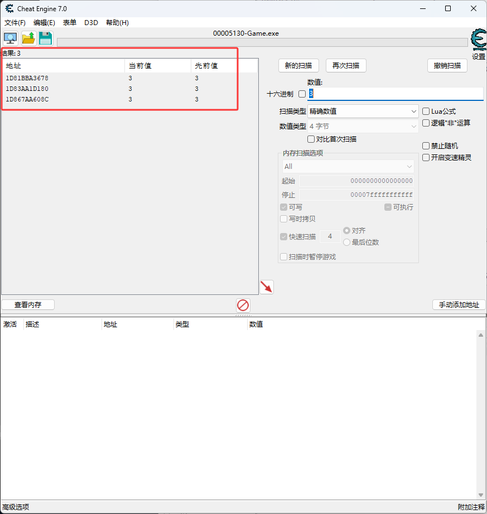The image size is (487, 514).
Task: Open the 编辑(E) menu
Action: click(x=44, y=23)
